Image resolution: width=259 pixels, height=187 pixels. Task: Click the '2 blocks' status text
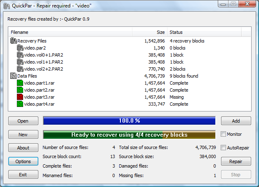tap(178, 69)
